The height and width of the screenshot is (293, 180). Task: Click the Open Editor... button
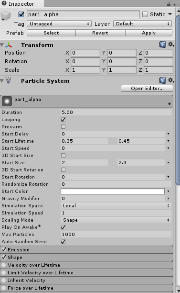coord(147,89)
